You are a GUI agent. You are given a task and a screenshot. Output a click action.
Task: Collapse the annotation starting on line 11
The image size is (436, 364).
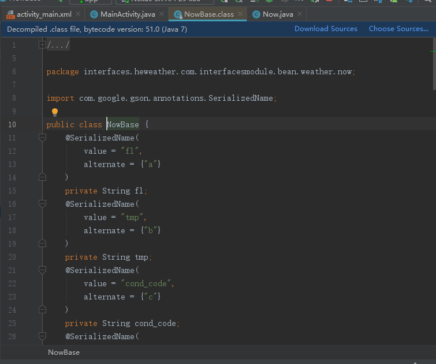coord(42,138)
